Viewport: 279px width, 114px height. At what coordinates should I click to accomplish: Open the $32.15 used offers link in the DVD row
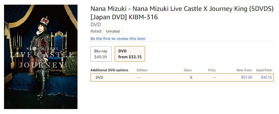click(266, 77)
